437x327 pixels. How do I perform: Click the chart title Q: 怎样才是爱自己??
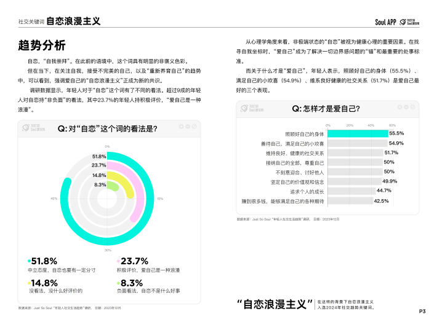326,109
